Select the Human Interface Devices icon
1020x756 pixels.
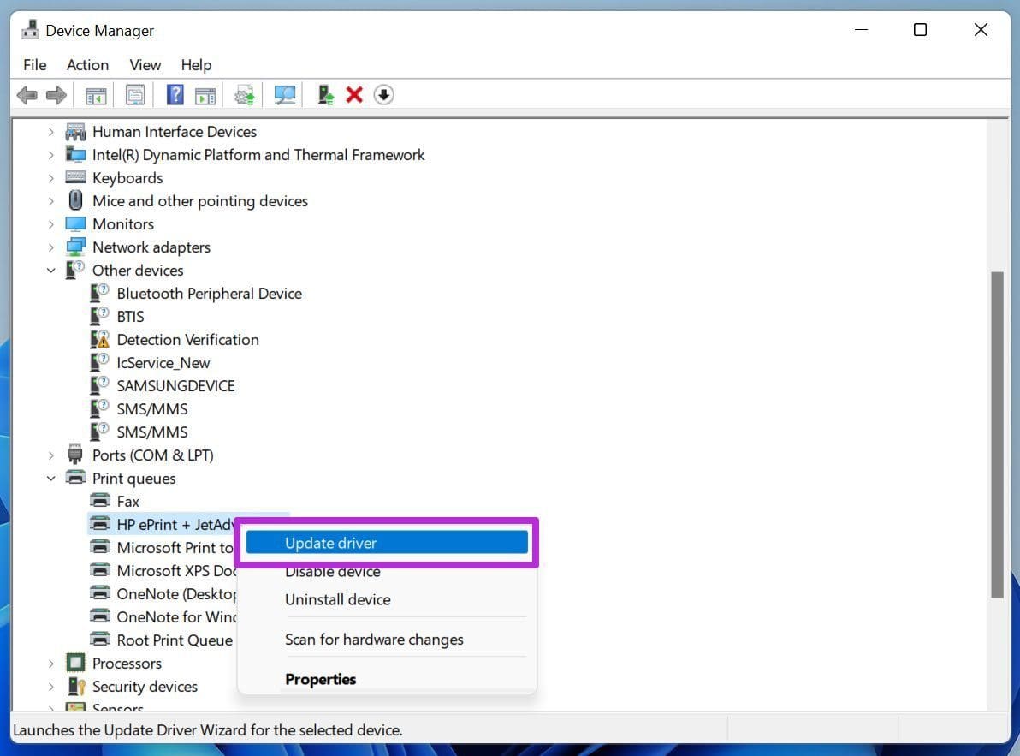point(75,131)
